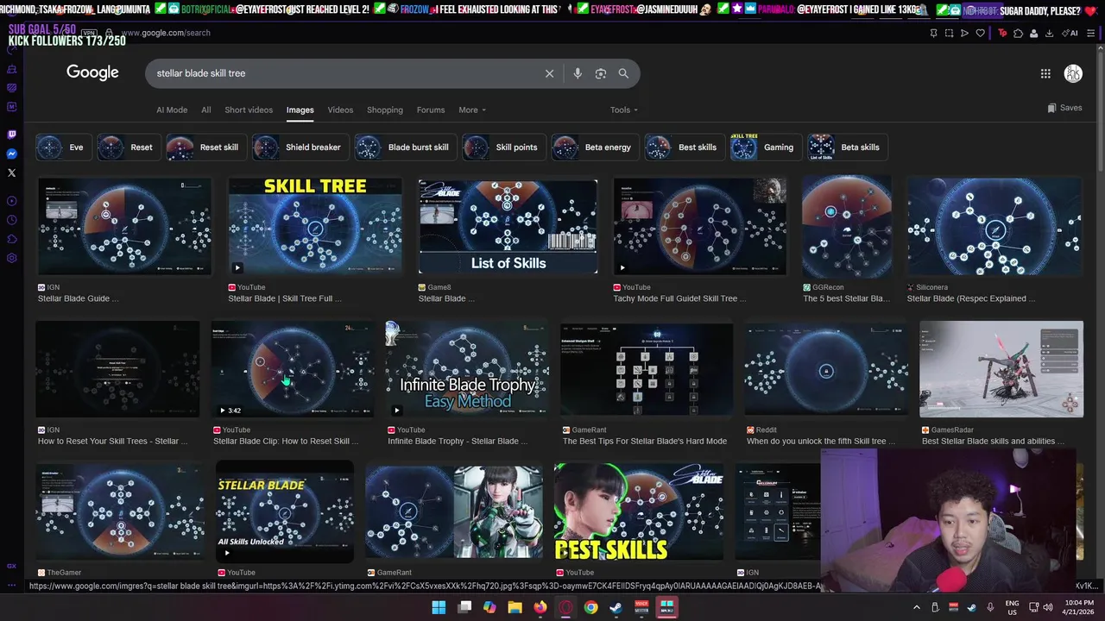This screenshot has width=1105, height=621.
Task: Open the Saves collection
Action: (1064, 108)
